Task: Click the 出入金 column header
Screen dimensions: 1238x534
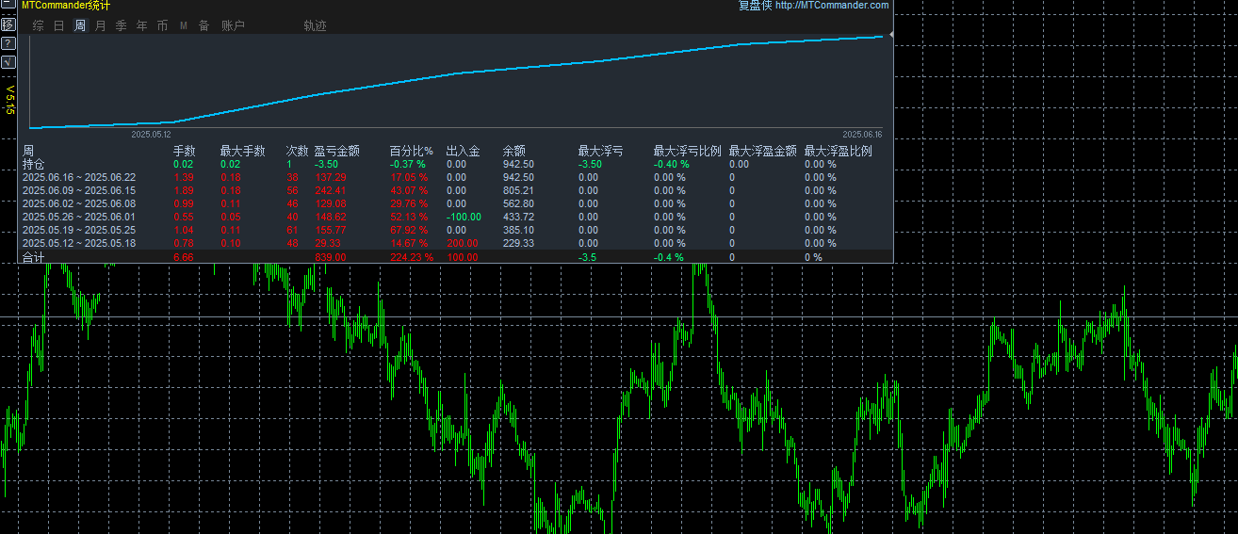Action: (463, 151)
